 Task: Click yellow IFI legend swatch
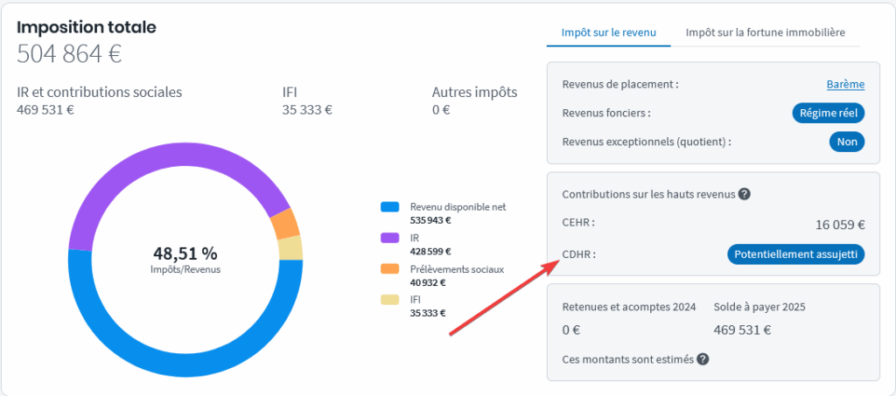click(x=389, y=300)
